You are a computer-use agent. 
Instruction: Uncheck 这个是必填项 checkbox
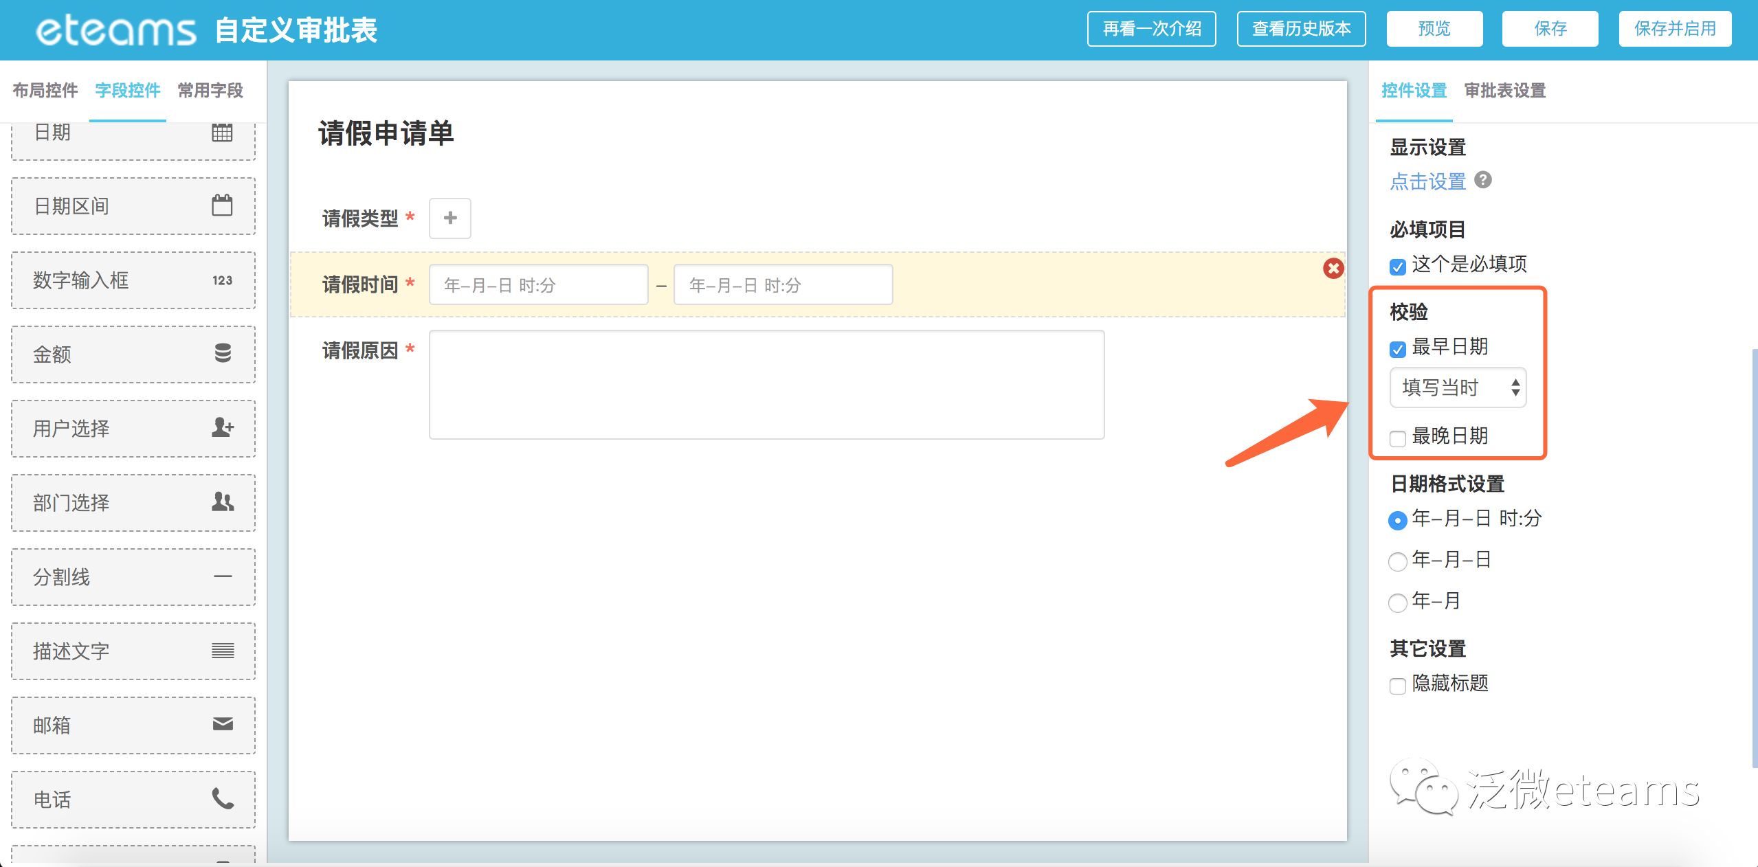1397,267
